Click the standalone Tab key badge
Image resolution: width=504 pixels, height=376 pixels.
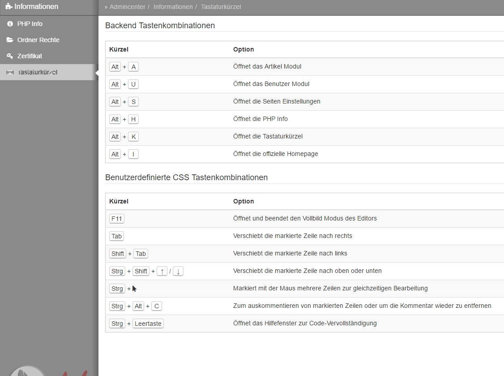(117, 236)
